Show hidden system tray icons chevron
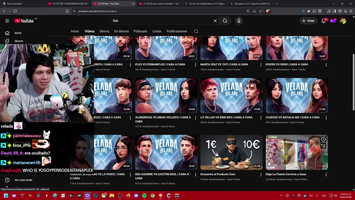The image size is (355, 200). [281, 196]
